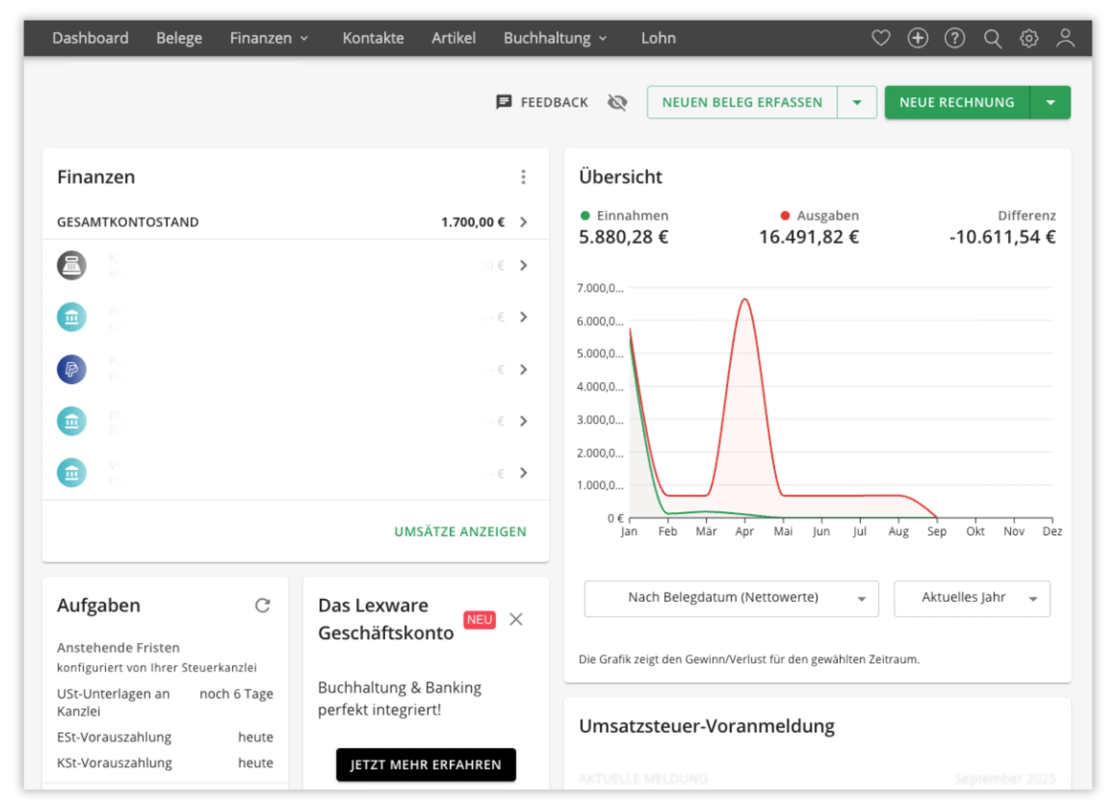Click the April expense peak on chart
The width and height of the screenshot is (1116, 810).
click(x=745, y=300)
